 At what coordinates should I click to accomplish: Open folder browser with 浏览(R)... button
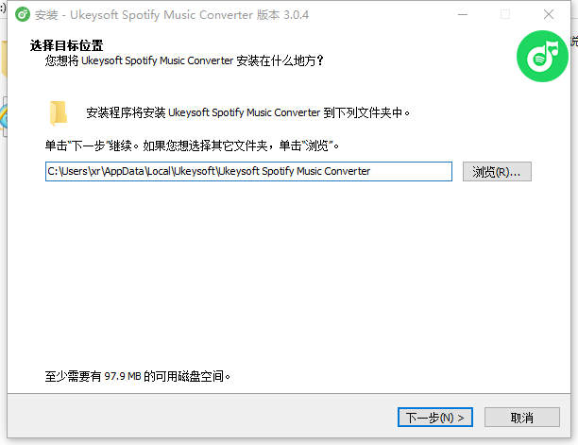(x=497, y=171)
